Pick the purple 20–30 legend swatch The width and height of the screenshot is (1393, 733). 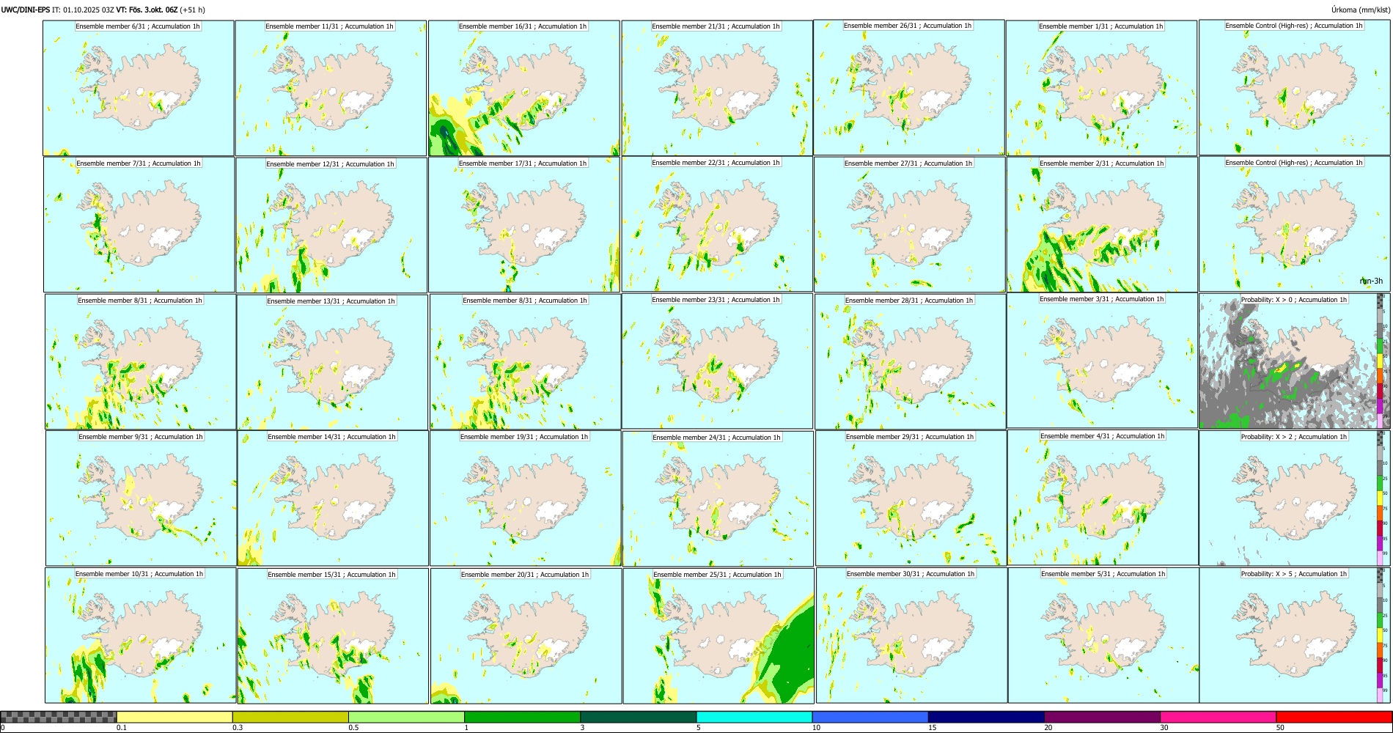(x=1102, y=717)
